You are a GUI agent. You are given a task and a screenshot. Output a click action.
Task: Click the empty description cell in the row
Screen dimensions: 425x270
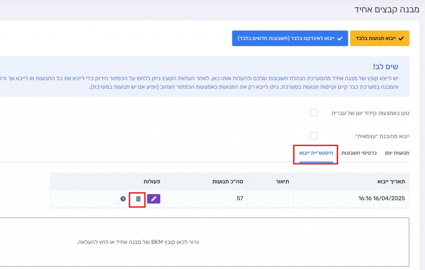coord(270,199)
